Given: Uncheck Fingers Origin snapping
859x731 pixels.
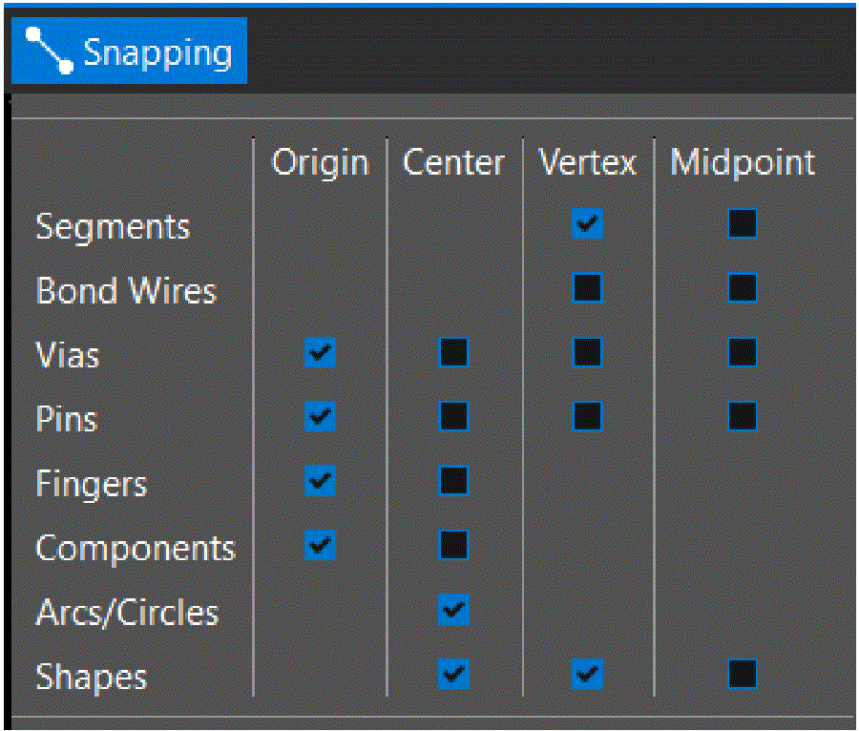Looking at the screenshot, I should (320, 481).
